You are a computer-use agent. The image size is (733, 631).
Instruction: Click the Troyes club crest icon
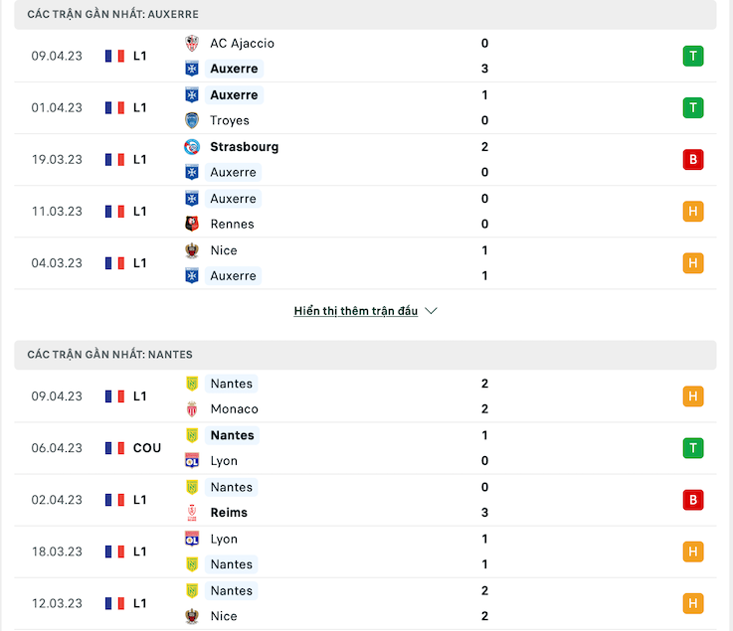192,120
